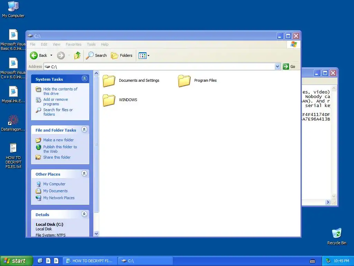This screenshot has height=266, width=354.
Task: Expand the address bar dropdown
Action: click(x=278, y=66)
